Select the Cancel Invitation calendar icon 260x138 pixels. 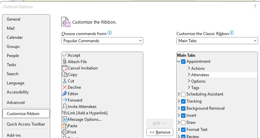point(65,68)
